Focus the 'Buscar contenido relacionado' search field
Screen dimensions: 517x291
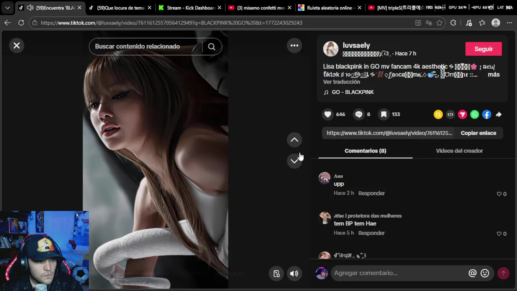pyautogui.click(x=145, y=46)
